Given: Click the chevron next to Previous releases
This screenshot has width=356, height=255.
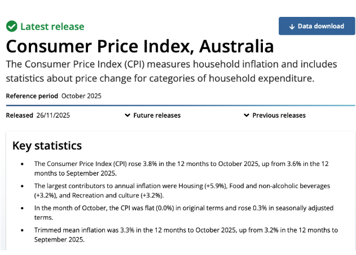Looking at the screenshot, I should point(247,115).
